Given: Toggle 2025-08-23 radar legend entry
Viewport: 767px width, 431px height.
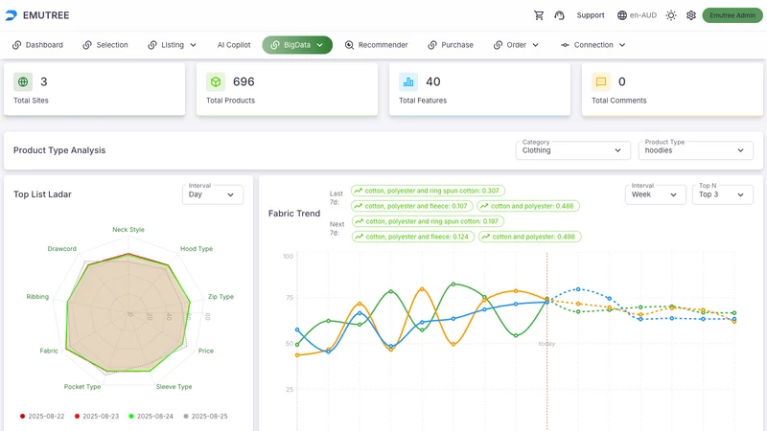Looking at the screenshot, I should (97, 417).
